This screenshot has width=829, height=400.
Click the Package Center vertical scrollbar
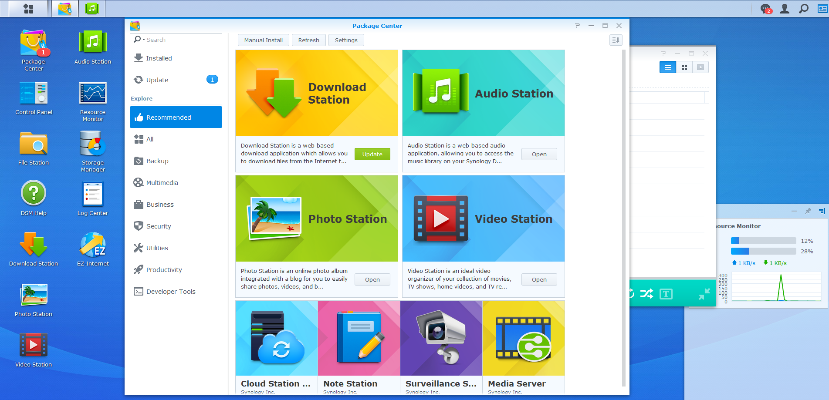point(624,218)
